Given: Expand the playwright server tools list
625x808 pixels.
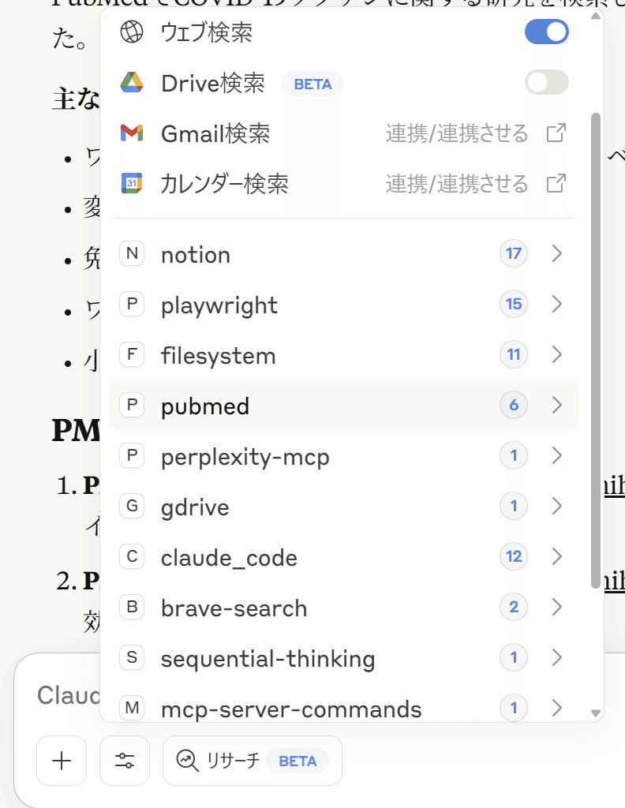Looking at the screenshot, I should tap(557, 304).
